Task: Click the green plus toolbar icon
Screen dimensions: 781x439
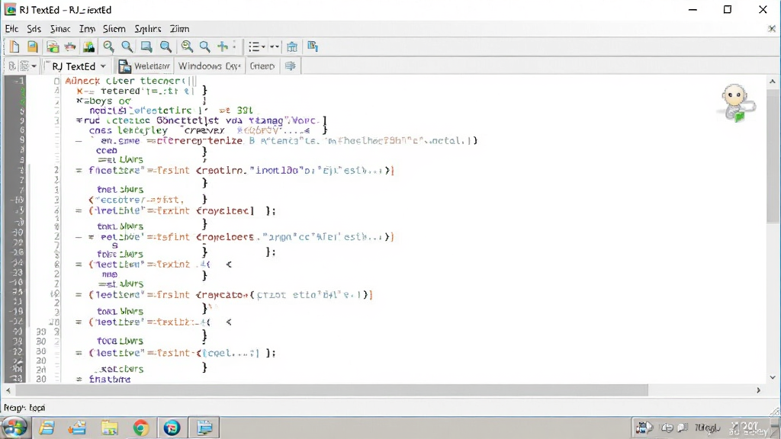Action: [223, 46]
